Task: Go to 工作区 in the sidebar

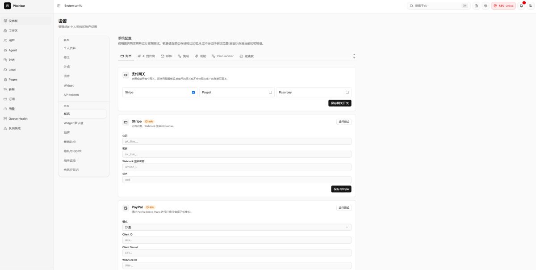Action: point(26,31)
